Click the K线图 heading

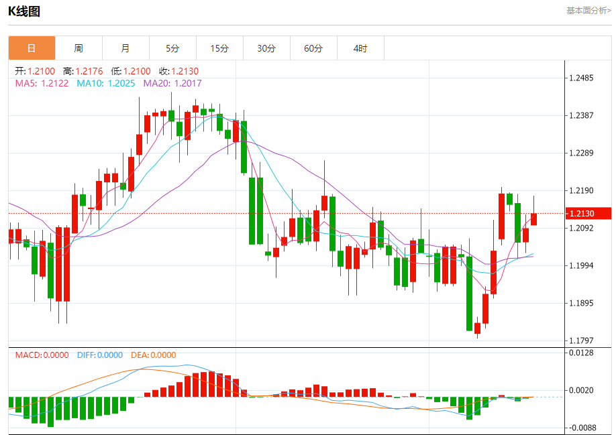[x=24, y=11]
